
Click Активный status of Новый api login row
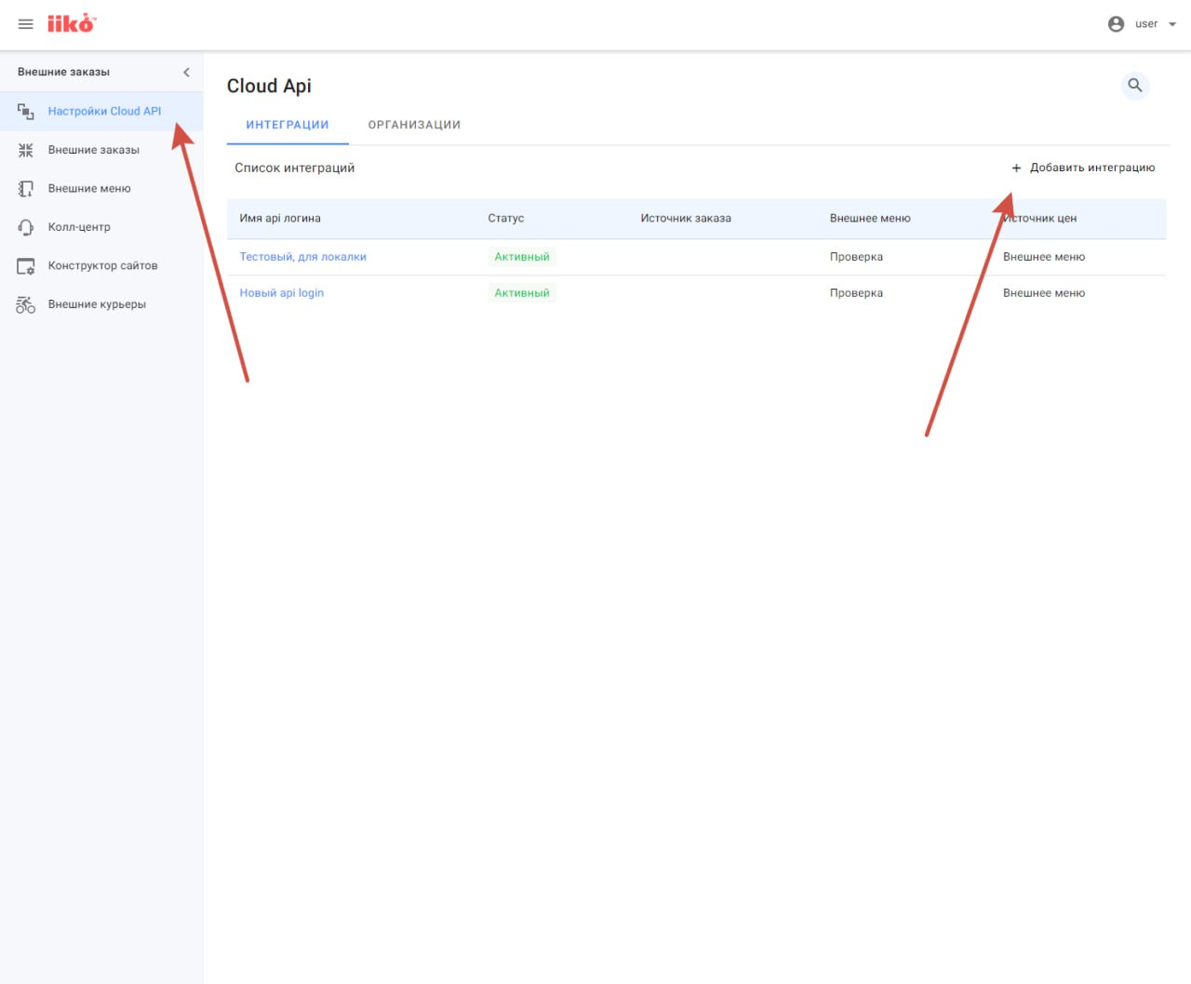pyautogui.click(x=522, y=293)
